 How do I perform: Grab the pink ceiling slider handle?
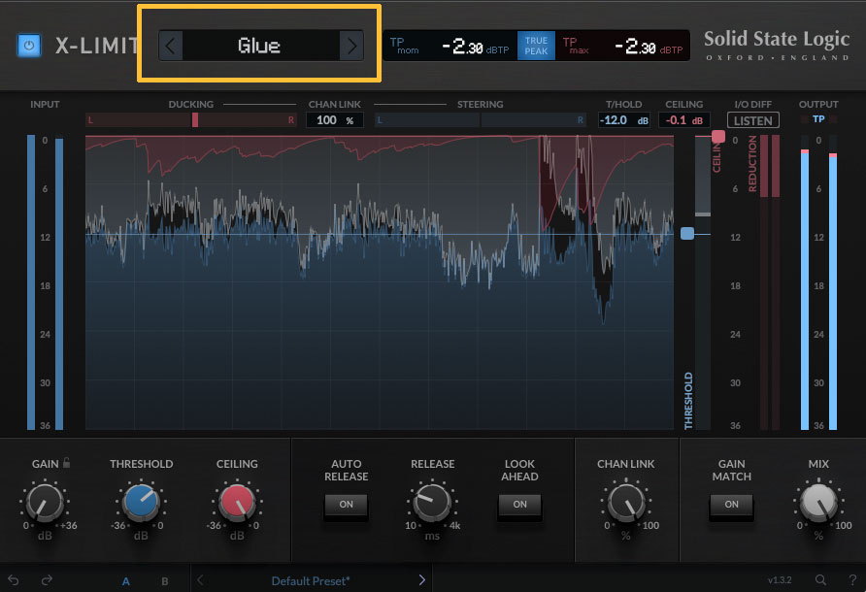[718, 136]
